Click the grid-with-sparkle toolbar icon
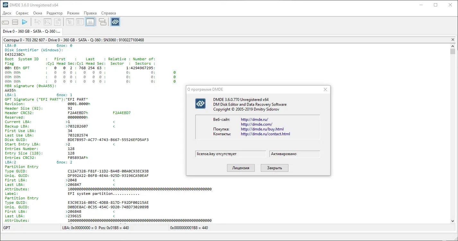This screenshot has height=241, width=458. 57,22
